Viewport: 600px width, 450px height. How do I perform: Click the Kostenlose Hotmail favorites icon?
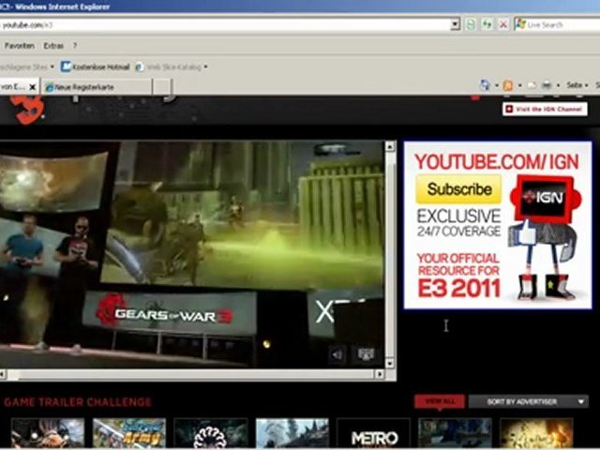pos(67,67)
